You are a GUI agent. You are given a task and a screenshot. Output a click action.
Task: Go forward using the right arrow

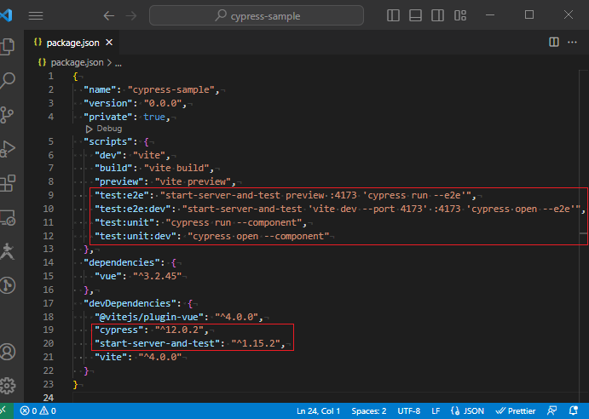[131, 16]
